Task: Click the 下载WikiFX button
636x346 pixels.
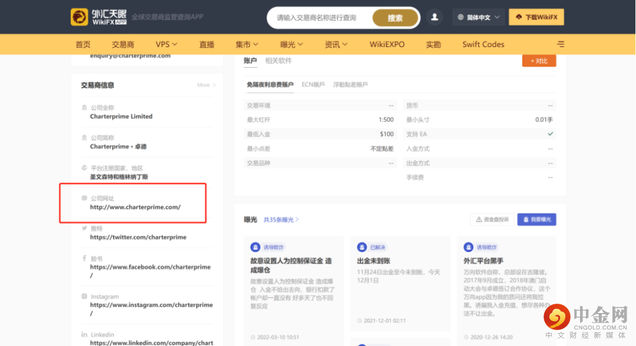Action: coord(536,17)
